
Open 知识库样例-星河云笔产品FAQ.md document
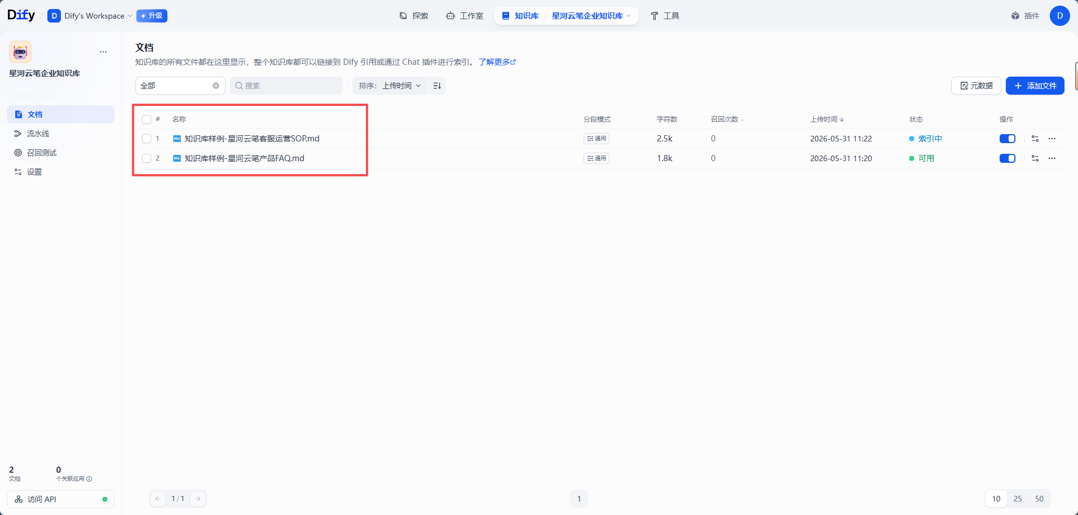(244, 158)
